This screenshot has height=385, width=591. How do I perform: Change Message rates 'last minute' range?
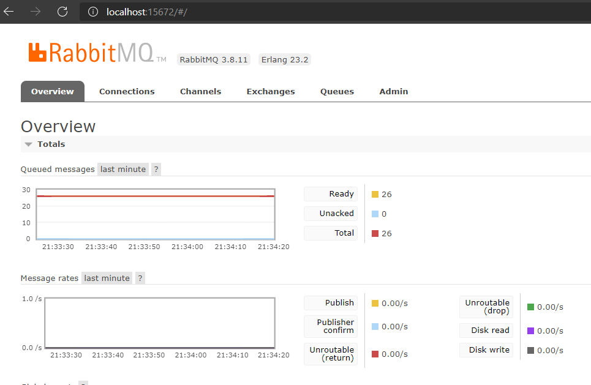pyautogui.click(x=107, y=278)
